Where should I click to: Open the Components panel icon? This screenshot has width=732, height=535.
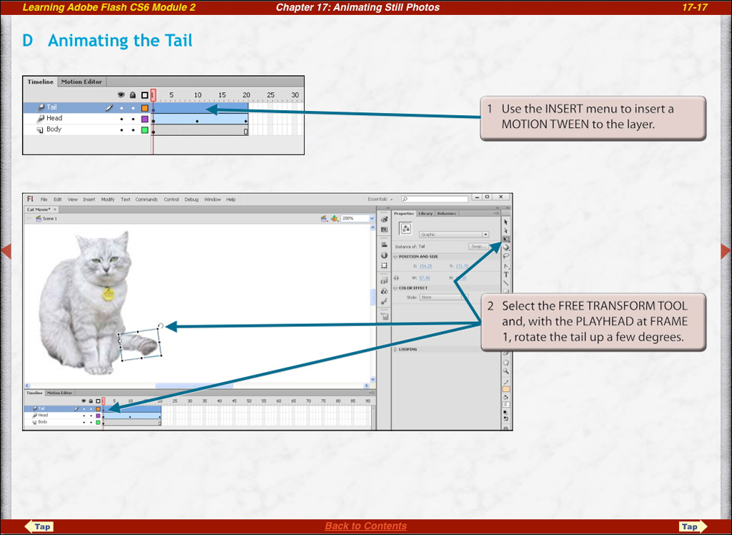coord(384,291)
